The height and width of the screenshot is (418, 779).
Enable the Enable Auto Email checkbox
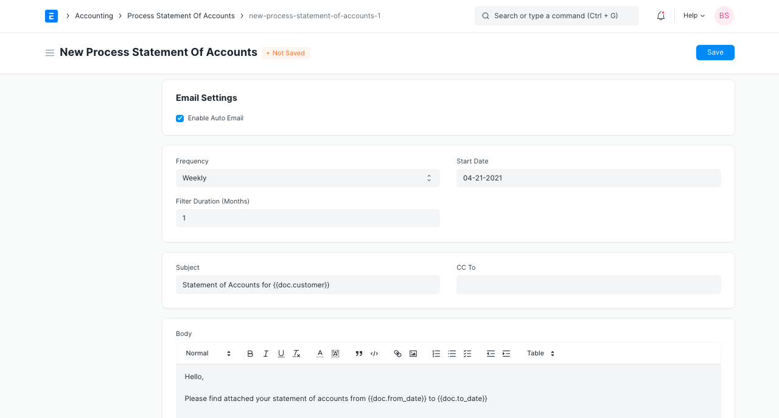pyautogui.click(x=180, y=118)
